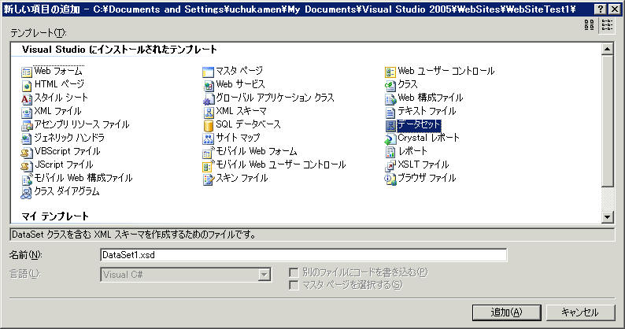Image resolution: width=625 pixels, height=329 pixels.
Task: Pick the モバイル Web 構成ファイル icon
Action: 26,179
